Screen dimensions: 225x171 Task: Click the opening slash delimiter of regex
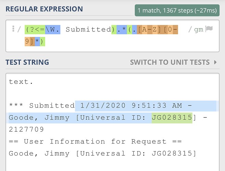19,29
